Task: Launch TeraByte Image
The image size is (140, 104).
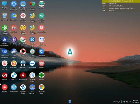Action: 32,77
